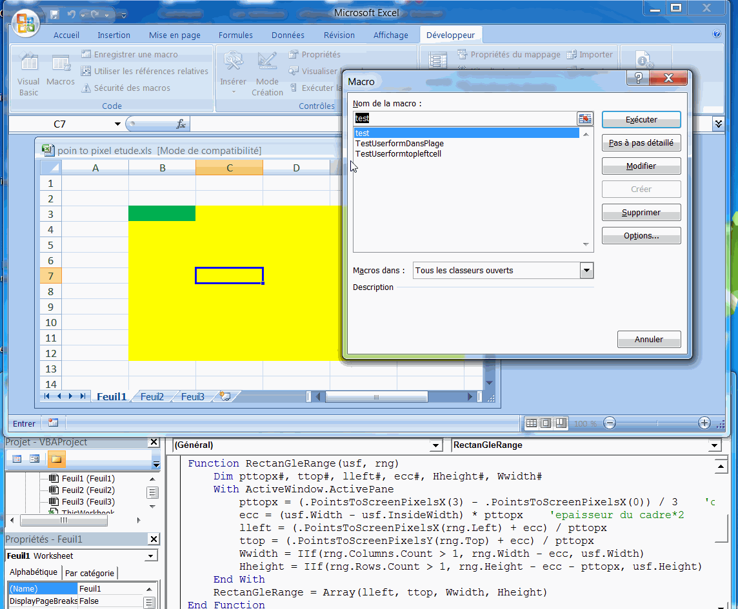Switch to Page Layout view in the status bar
This screenshot has height=609, width=738.
(x=546, y=423)
